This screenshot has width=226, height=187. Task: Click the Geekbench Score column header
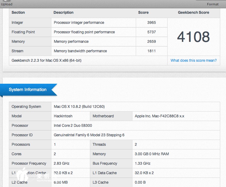(193, 13)
